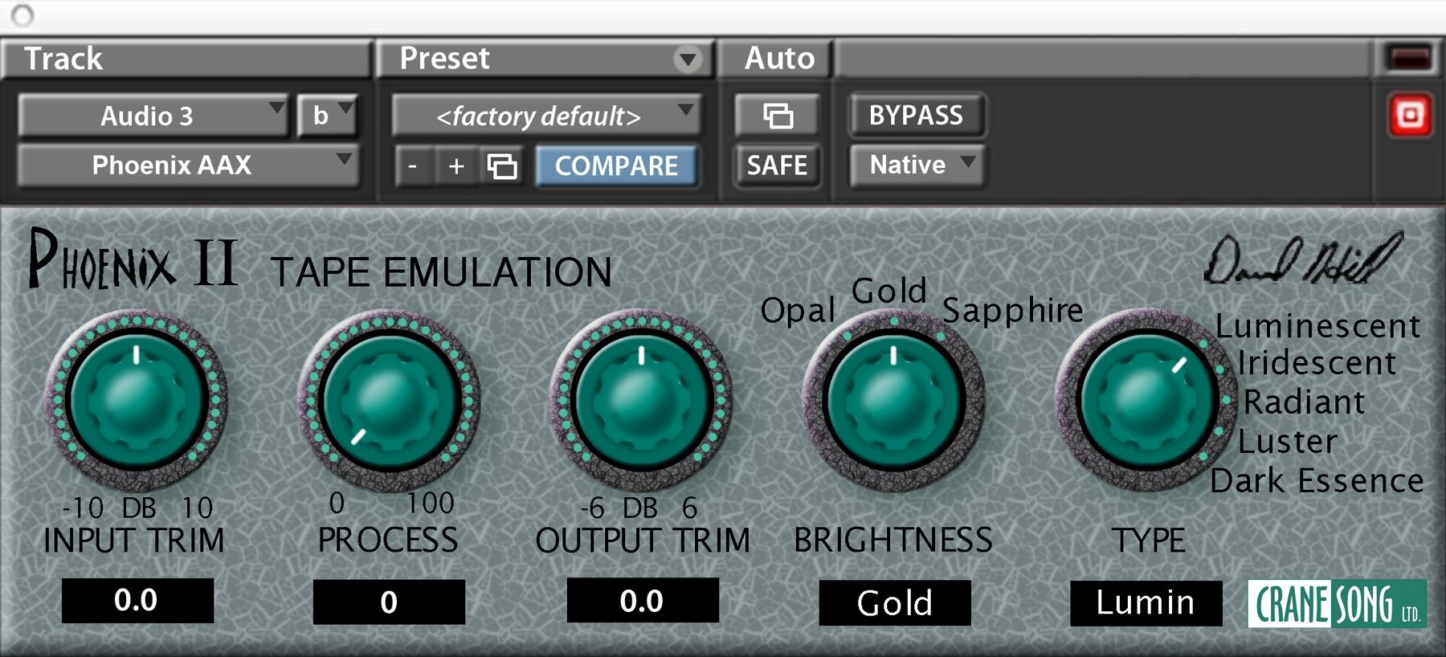Click the TYPE Lumin value display
The image size is (1446, 657).
click(1146, 602)
